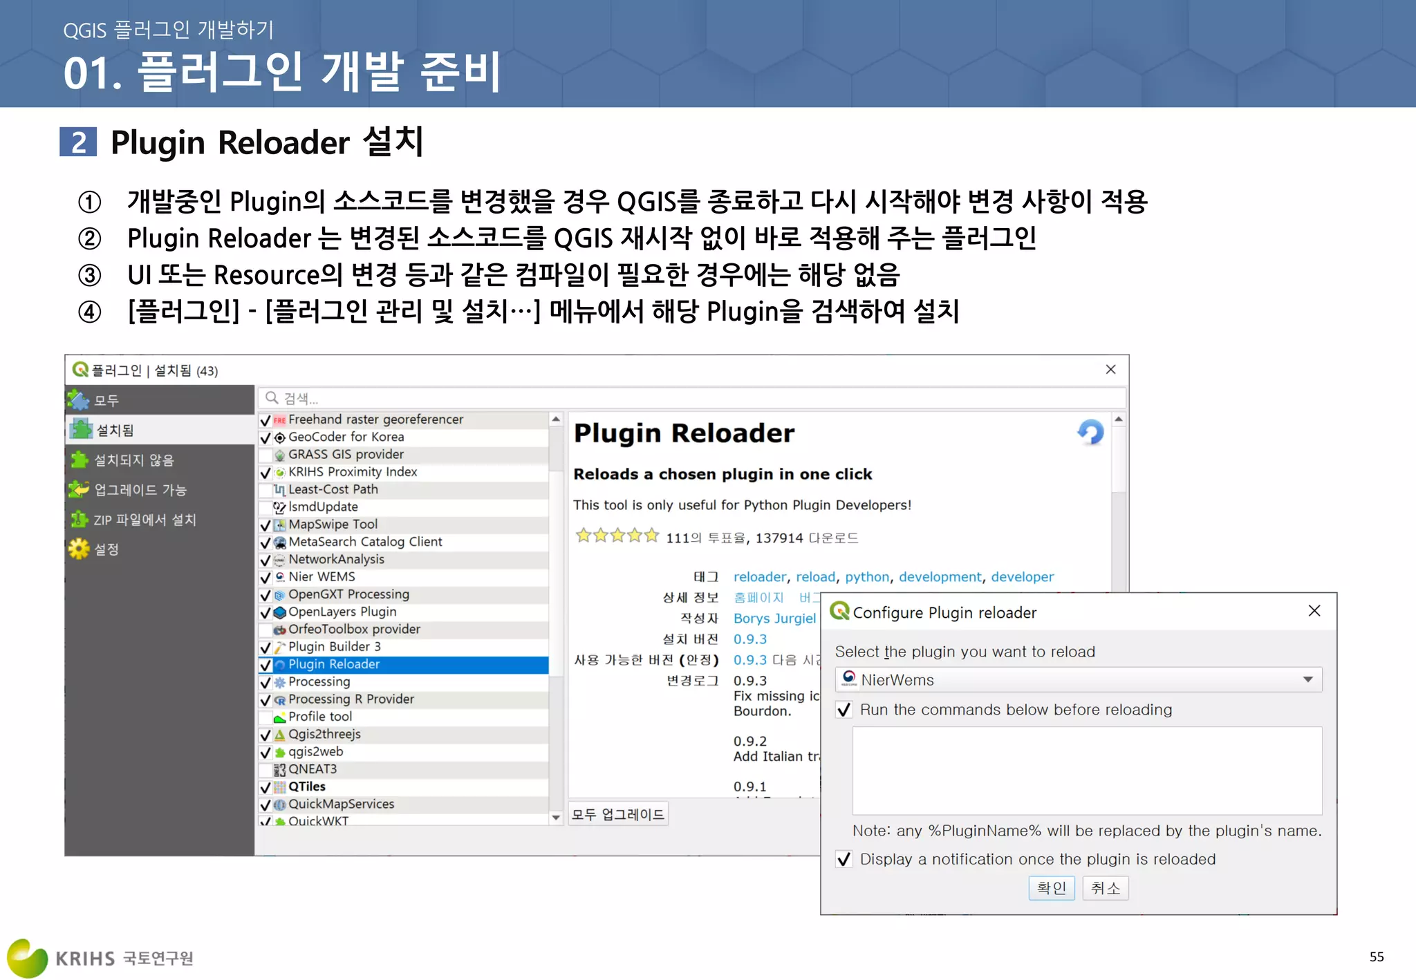Screen dimensions: 1416x980
Task: Click the reload commands text area
Action: [1087, 771]
